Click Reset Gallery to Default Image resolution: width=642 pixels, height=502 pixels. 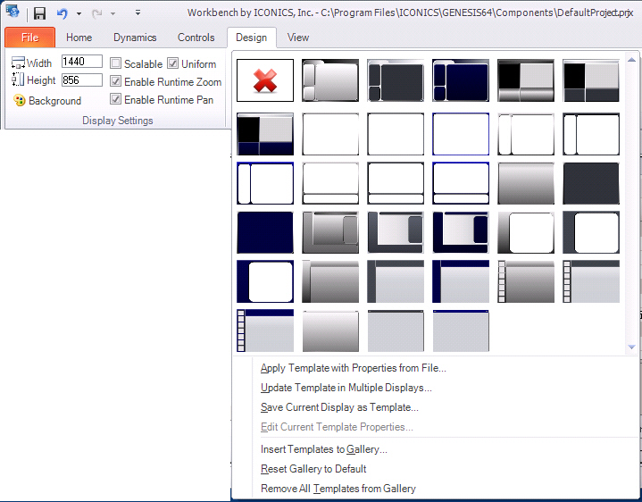pos(313,469)
